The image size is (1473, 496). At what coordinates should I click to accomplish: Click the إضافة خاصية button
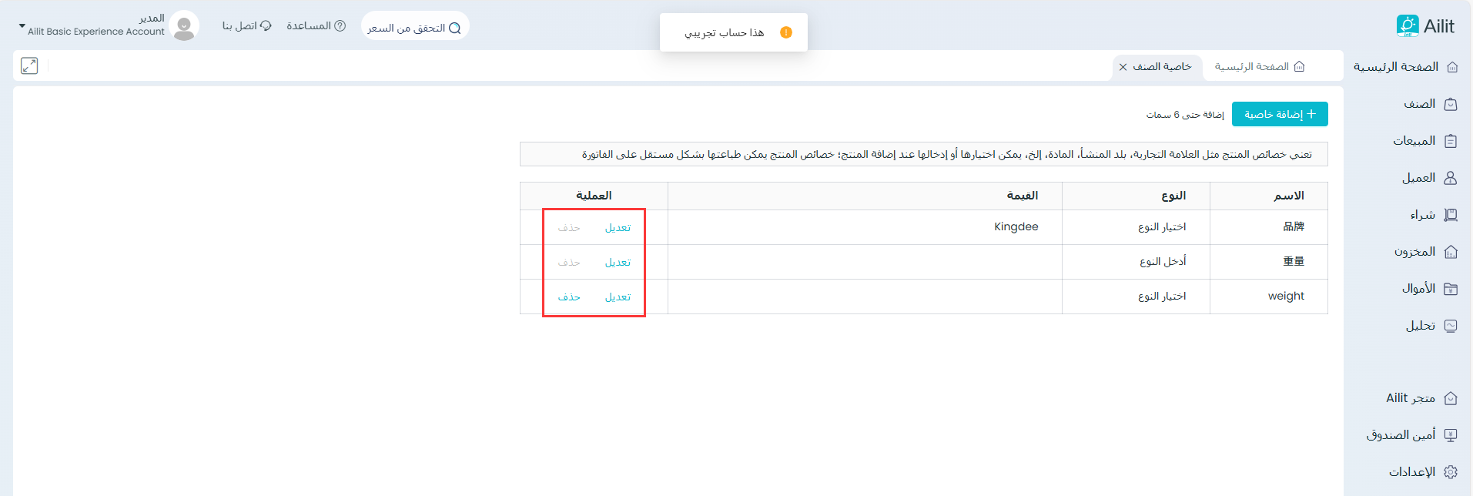tap(1279, 114)
